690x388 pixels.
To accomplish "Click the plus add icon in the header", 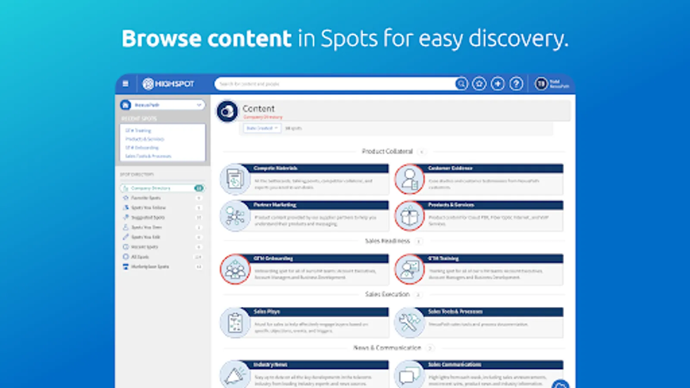I will (498, 84).
